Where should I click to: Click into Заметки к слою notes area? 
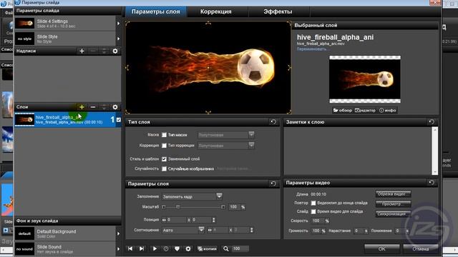358,151
